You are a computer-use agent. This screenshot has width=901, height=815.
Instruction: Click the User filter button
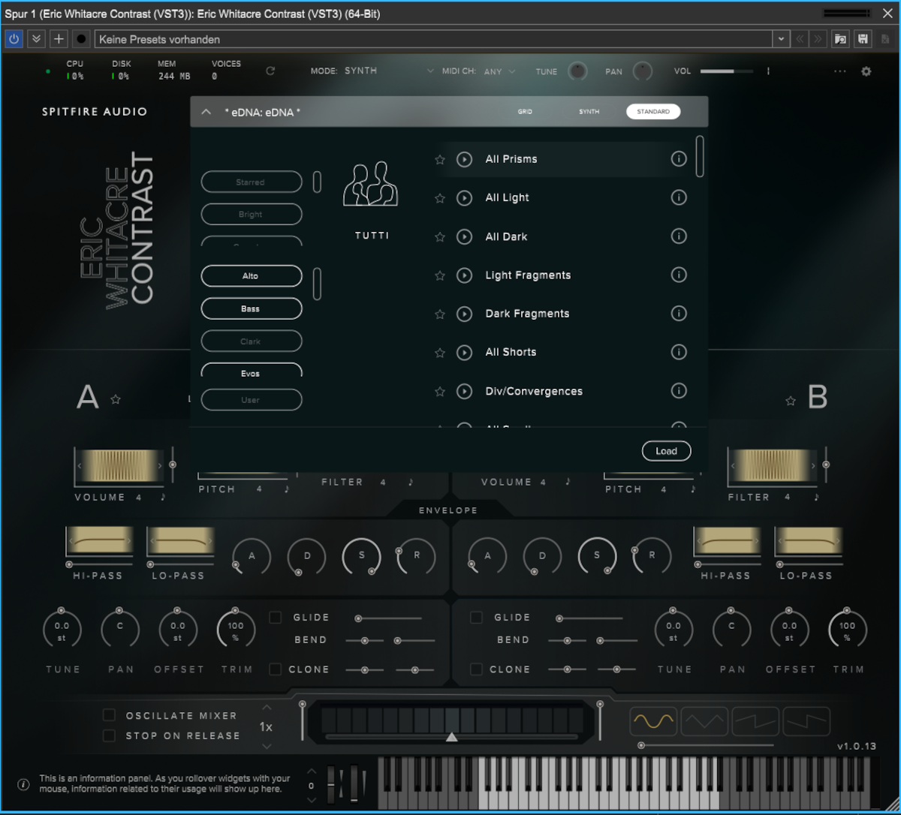(252, 400)
